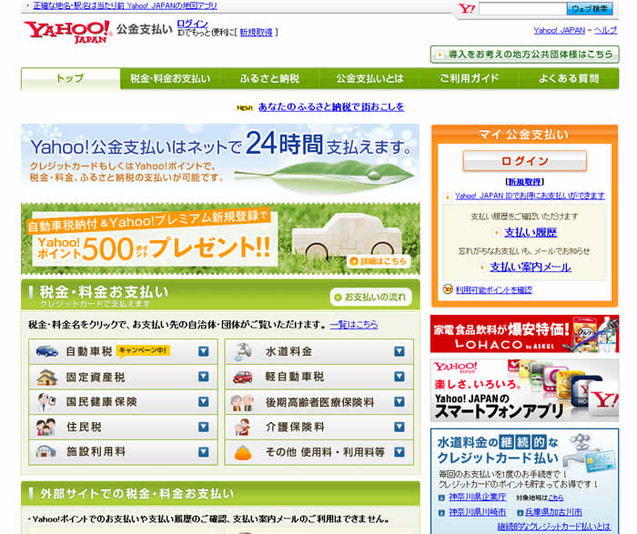Image resolution: width=637 pixels, height=534 pixels.
Task: Open the Yahoo! JAPAN IDでお得にお支払いができます link
Action: coord(530,196)
